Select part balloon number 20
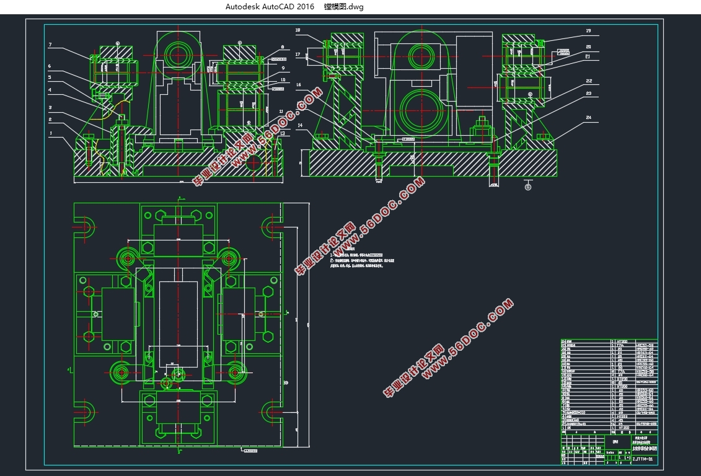The height and width of the screenshot is (476, 701). point(588,47)
